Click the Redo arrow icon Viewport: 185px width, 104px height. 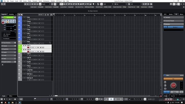coord(5,4)
